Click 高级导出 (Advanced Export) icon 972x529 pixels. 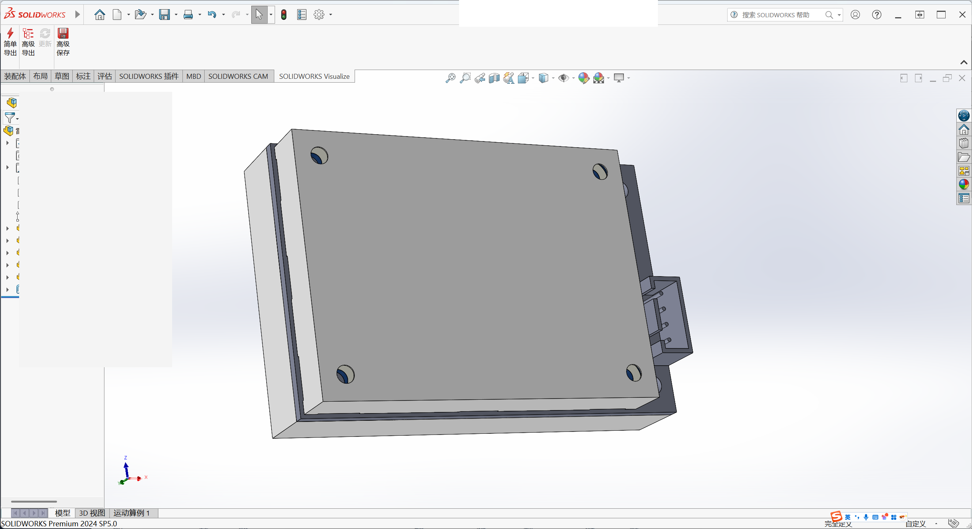pos(28,42)
